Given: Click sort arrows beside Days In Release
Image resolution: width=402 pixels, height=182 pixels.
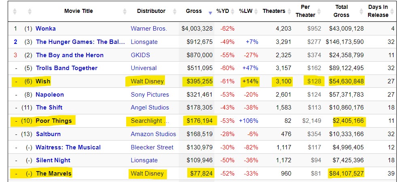Looking at the screenshot, I should point(393,11).
